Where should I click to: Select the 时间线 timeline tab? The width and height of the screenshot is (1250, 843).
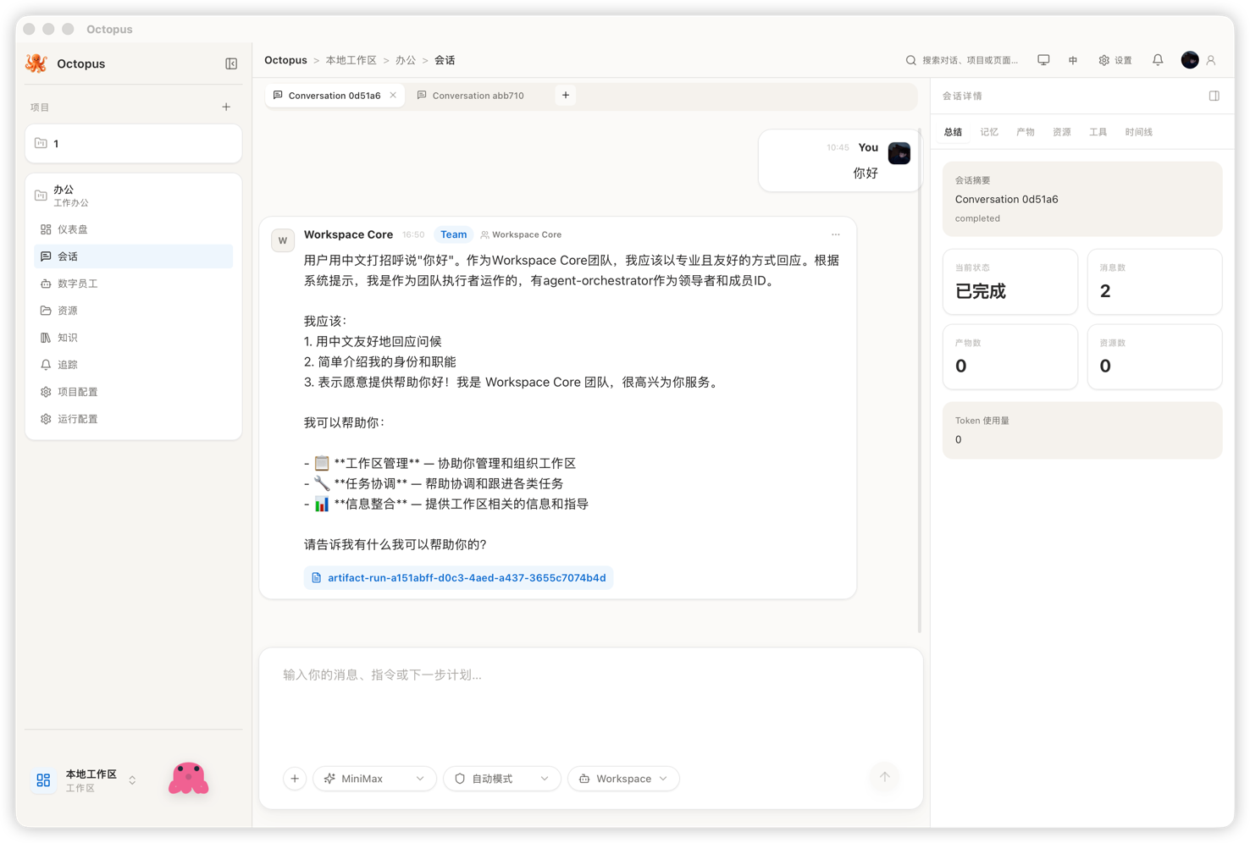(x=1139, y=132)
